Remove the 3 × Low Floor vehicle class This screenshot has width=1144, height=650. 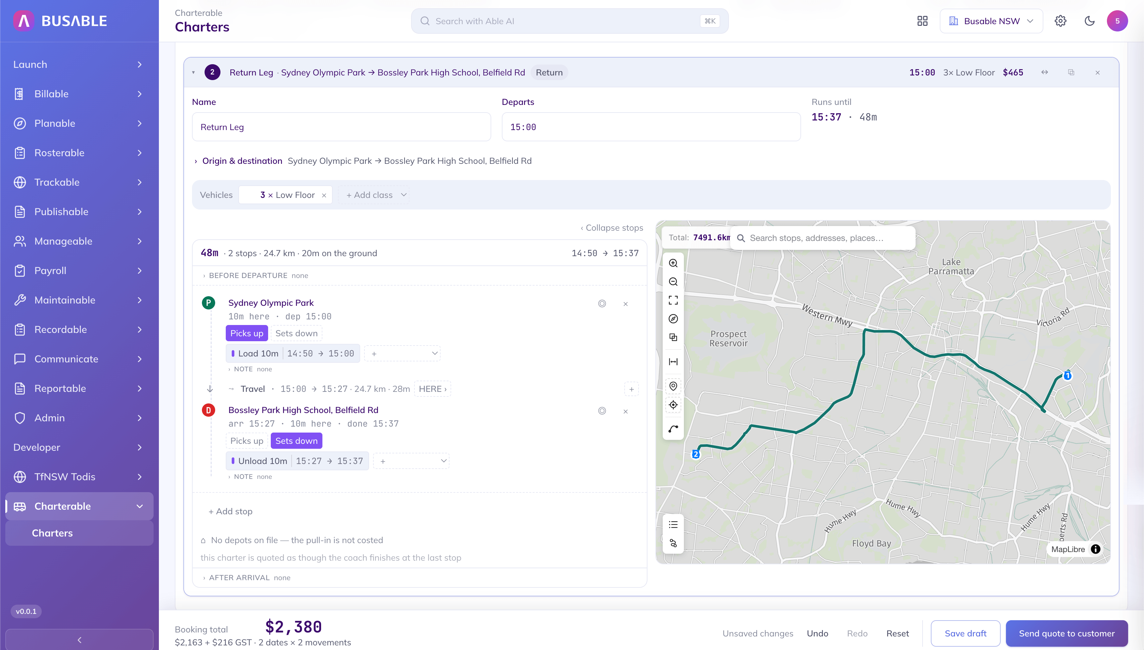324,195
